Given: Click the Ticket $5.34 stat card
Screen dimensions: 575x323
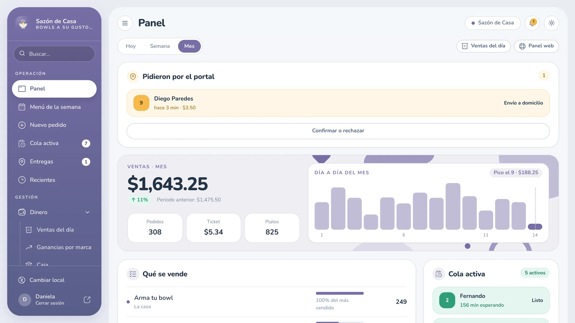Looking at the screenshot, I should (x=214, y=228).
